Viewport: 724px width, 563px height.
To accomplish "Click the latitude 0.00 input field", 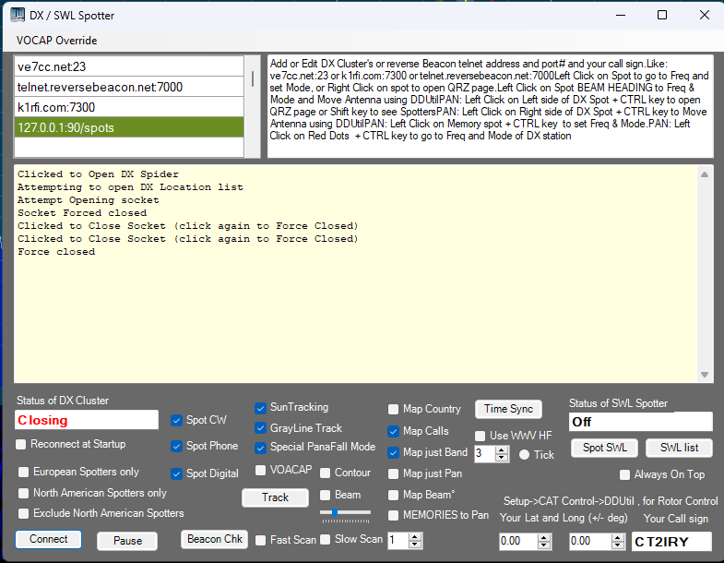I will (x=518, y=541).
